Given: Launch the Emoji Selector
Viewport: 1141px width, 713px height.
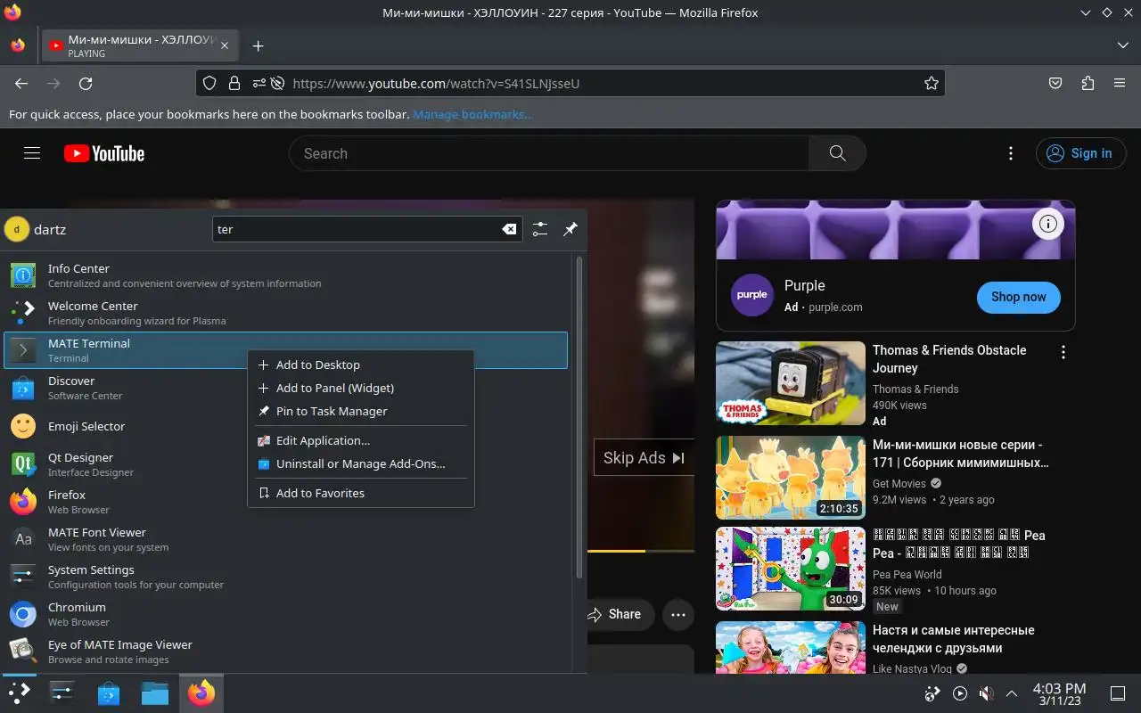Looking at the screenshot, I should (x=285, y=426).
